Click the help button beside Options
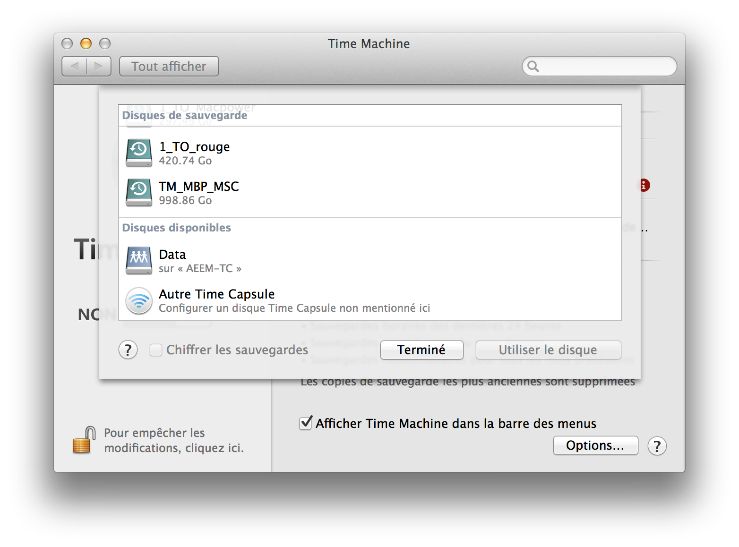Image resolution: width=739 pixels, height=547 pixels. pyautogui.click(x=657, y=446)
